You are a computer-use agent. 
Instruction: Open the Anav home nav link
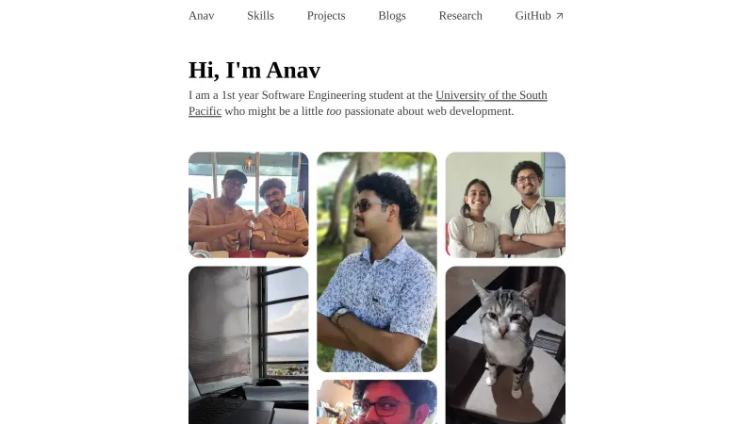[x=201, y=15]
